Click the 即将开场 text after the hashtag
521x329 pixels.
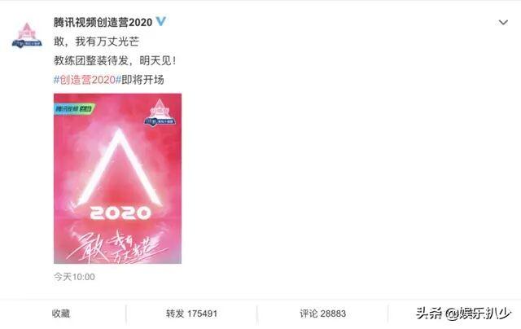pyautogui.click(x=143, y=80)
